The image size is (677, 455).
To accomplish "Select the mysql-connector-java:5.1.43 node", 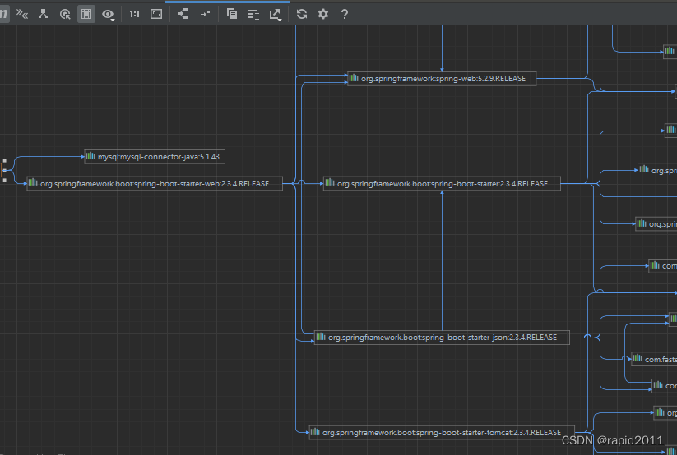I will click(x=155, y=157).
